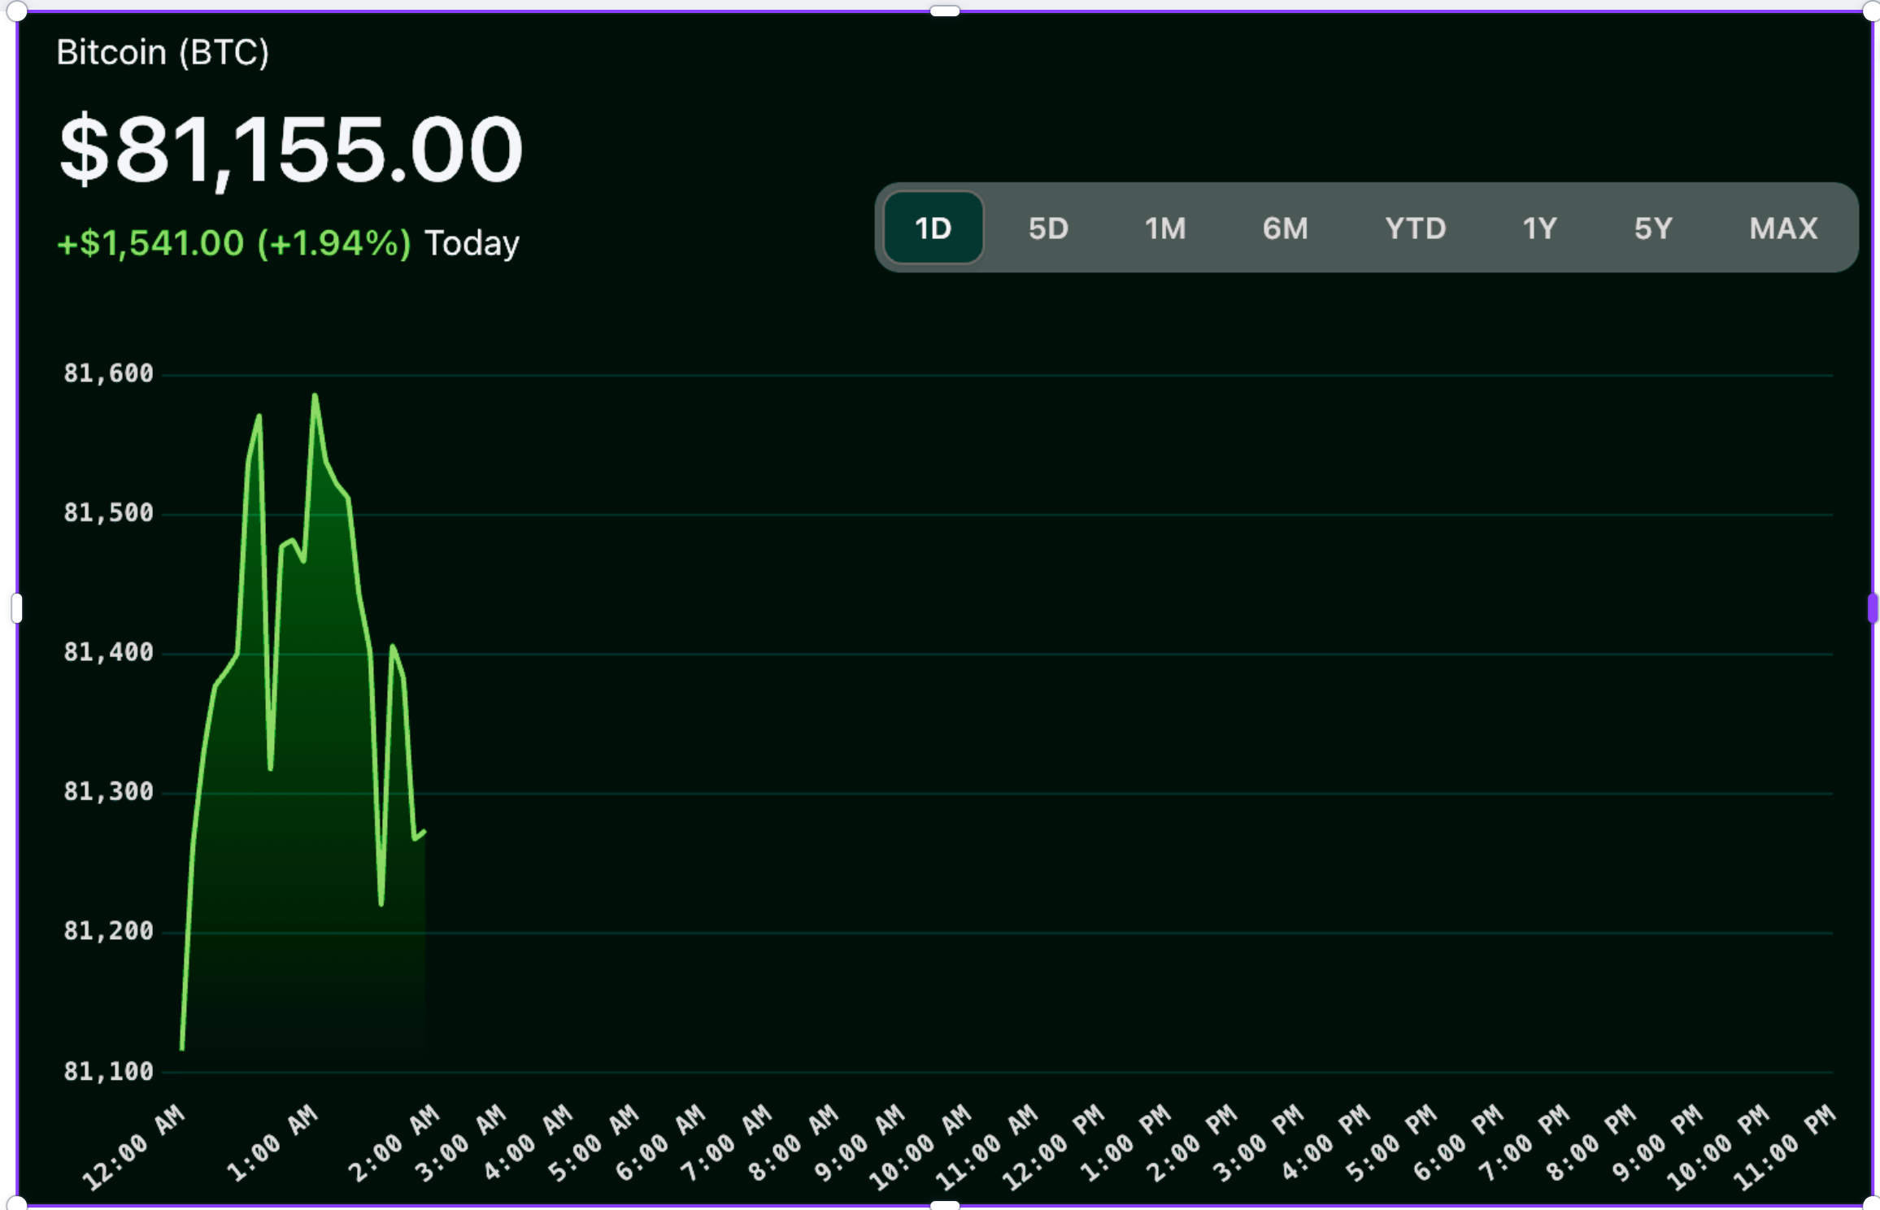Click the latest endpoint of the price line

click(424, 832)
